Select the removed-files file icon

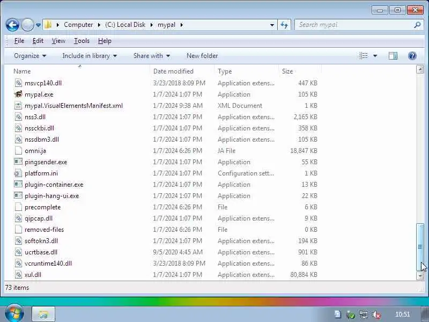pyautogui.click(x=18, y=230)
